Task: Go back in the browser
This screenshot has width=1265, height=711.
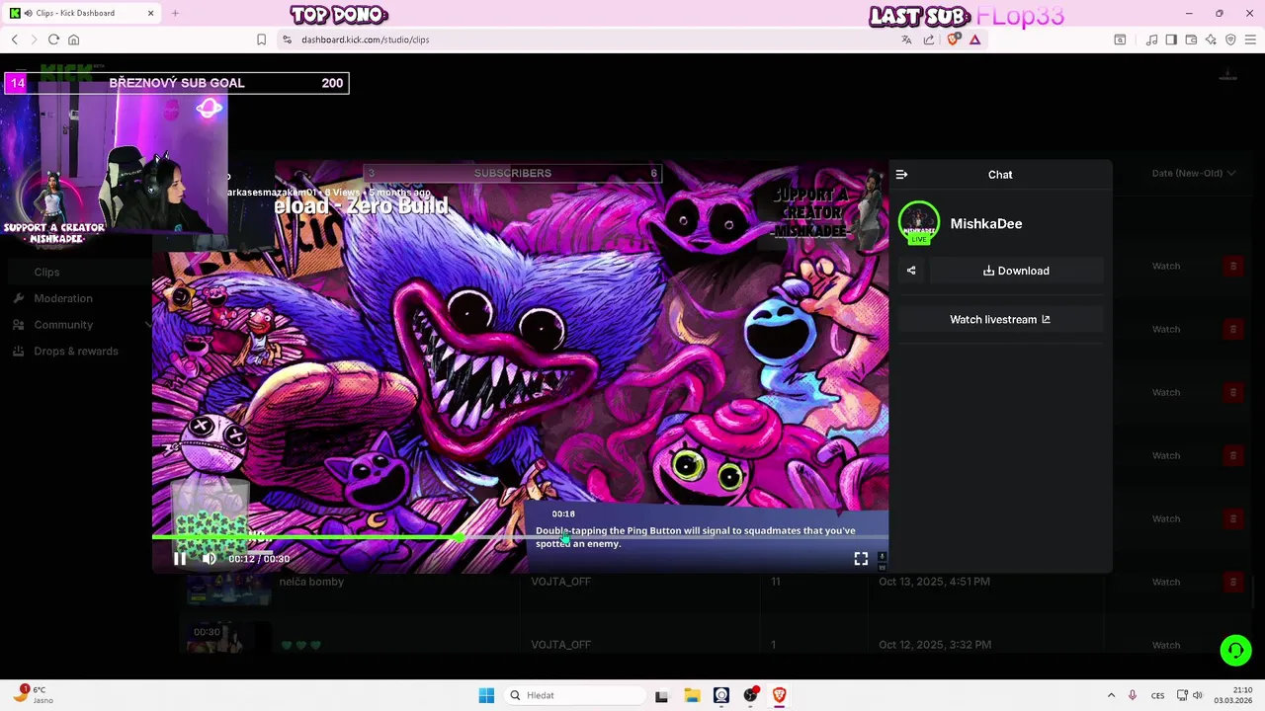Action: point(15,39)
